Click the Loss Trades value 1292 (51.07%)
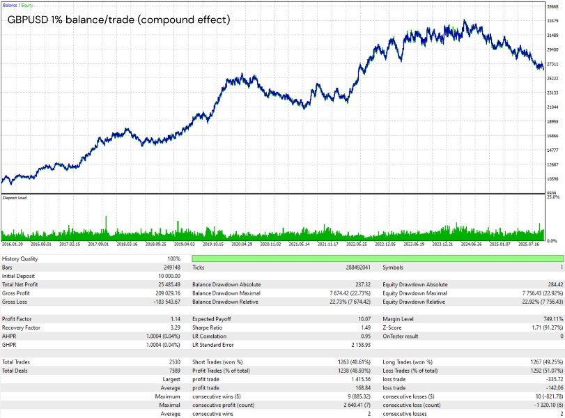The height and width of the screenshot is (418, 565). point(547,371)
